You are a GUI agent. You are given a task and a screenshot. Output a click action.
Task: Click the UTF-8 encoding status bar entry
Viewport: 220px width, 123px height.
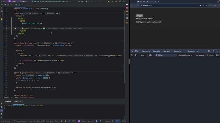tap(74, 121)
